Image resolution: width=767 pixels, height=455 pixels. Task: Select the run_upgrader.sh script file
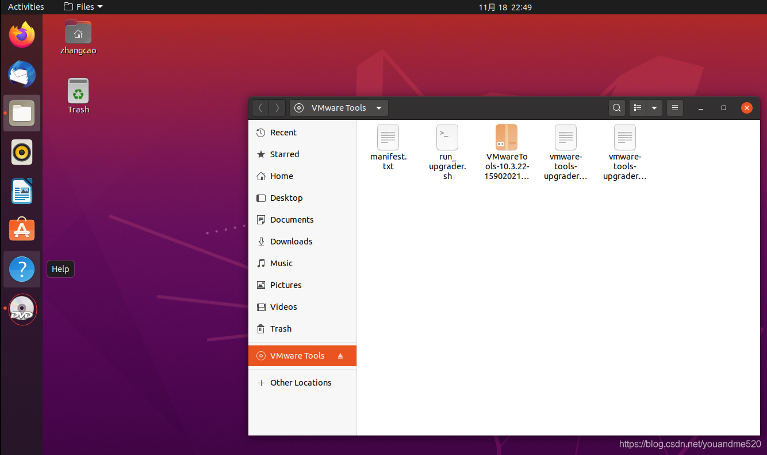point(447,153)
